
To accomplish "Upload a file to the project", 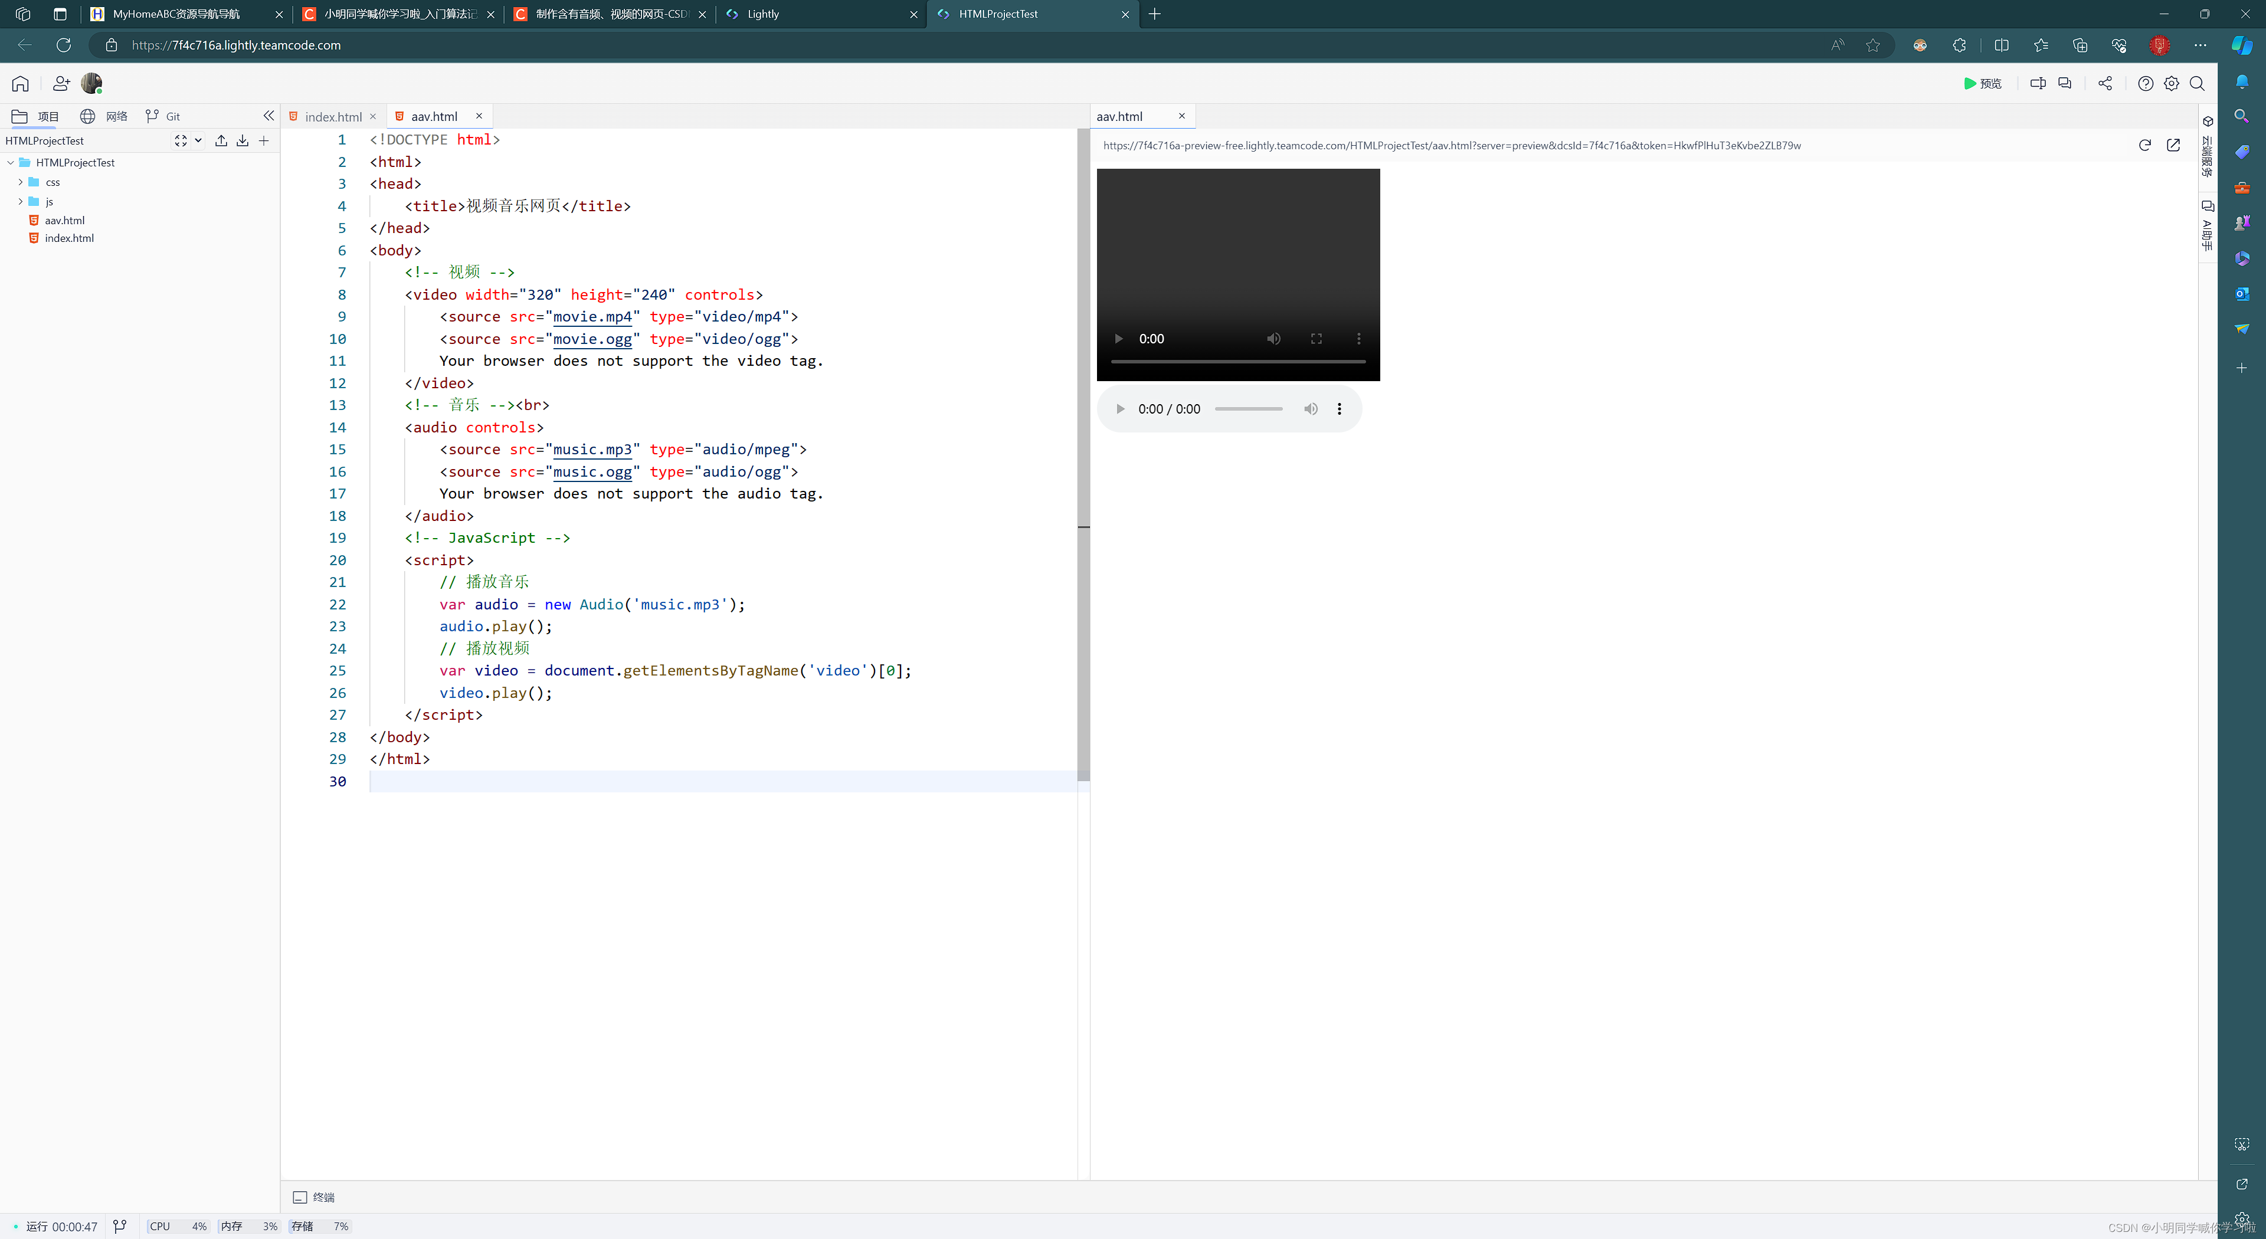I will 221,140.
